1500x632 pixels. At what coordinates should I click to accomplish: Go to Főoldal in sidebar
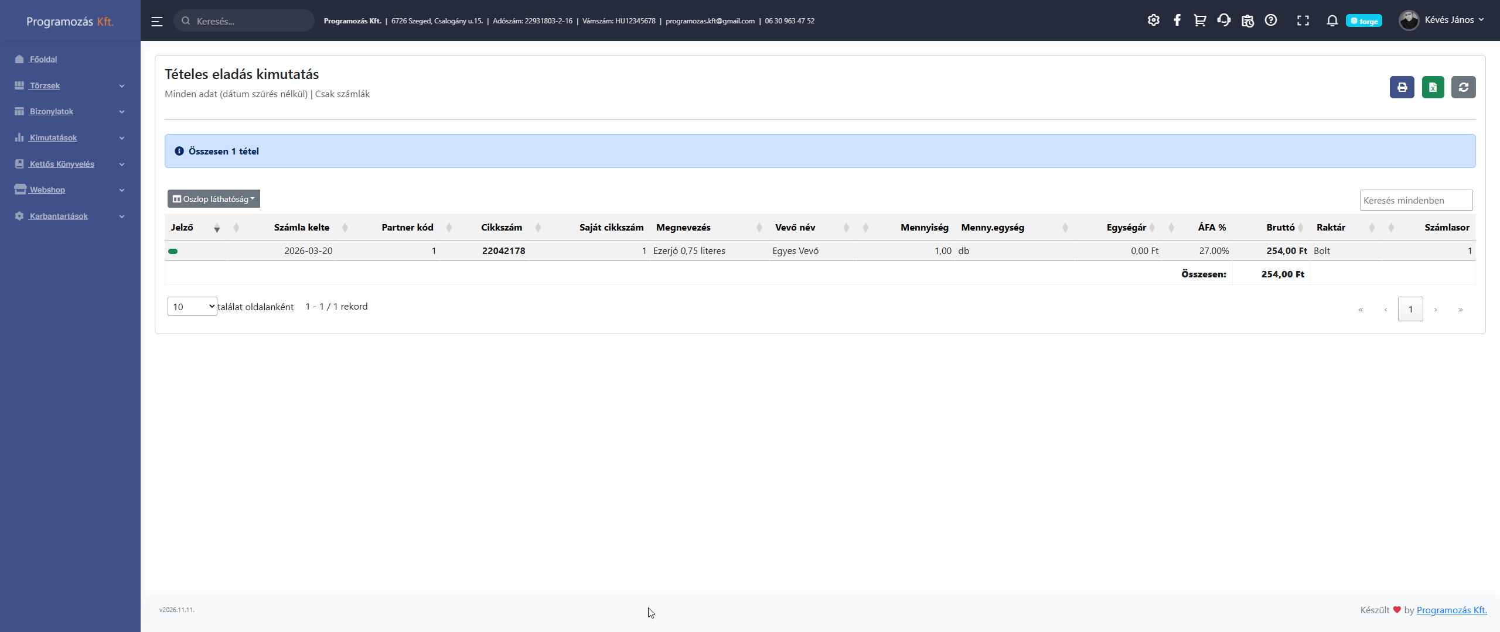pyautogui.click(x=43, y=60)
